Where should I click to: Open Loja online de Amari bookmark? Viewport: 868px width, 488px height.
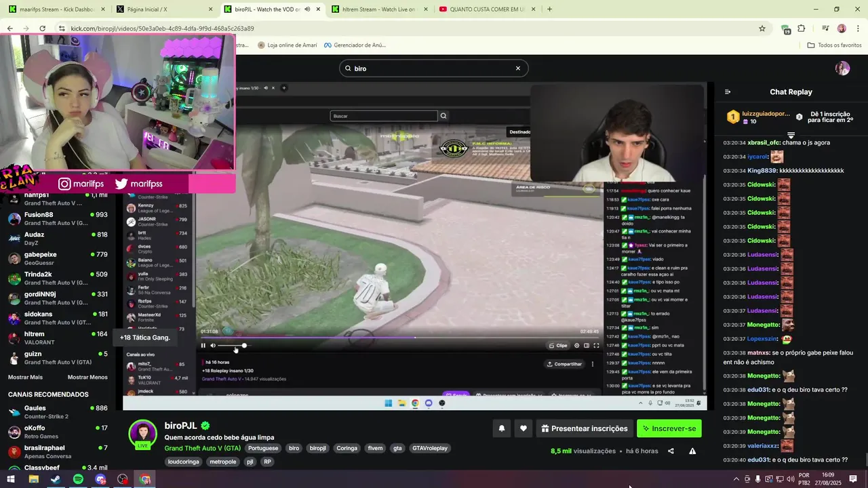pos(288,45)
